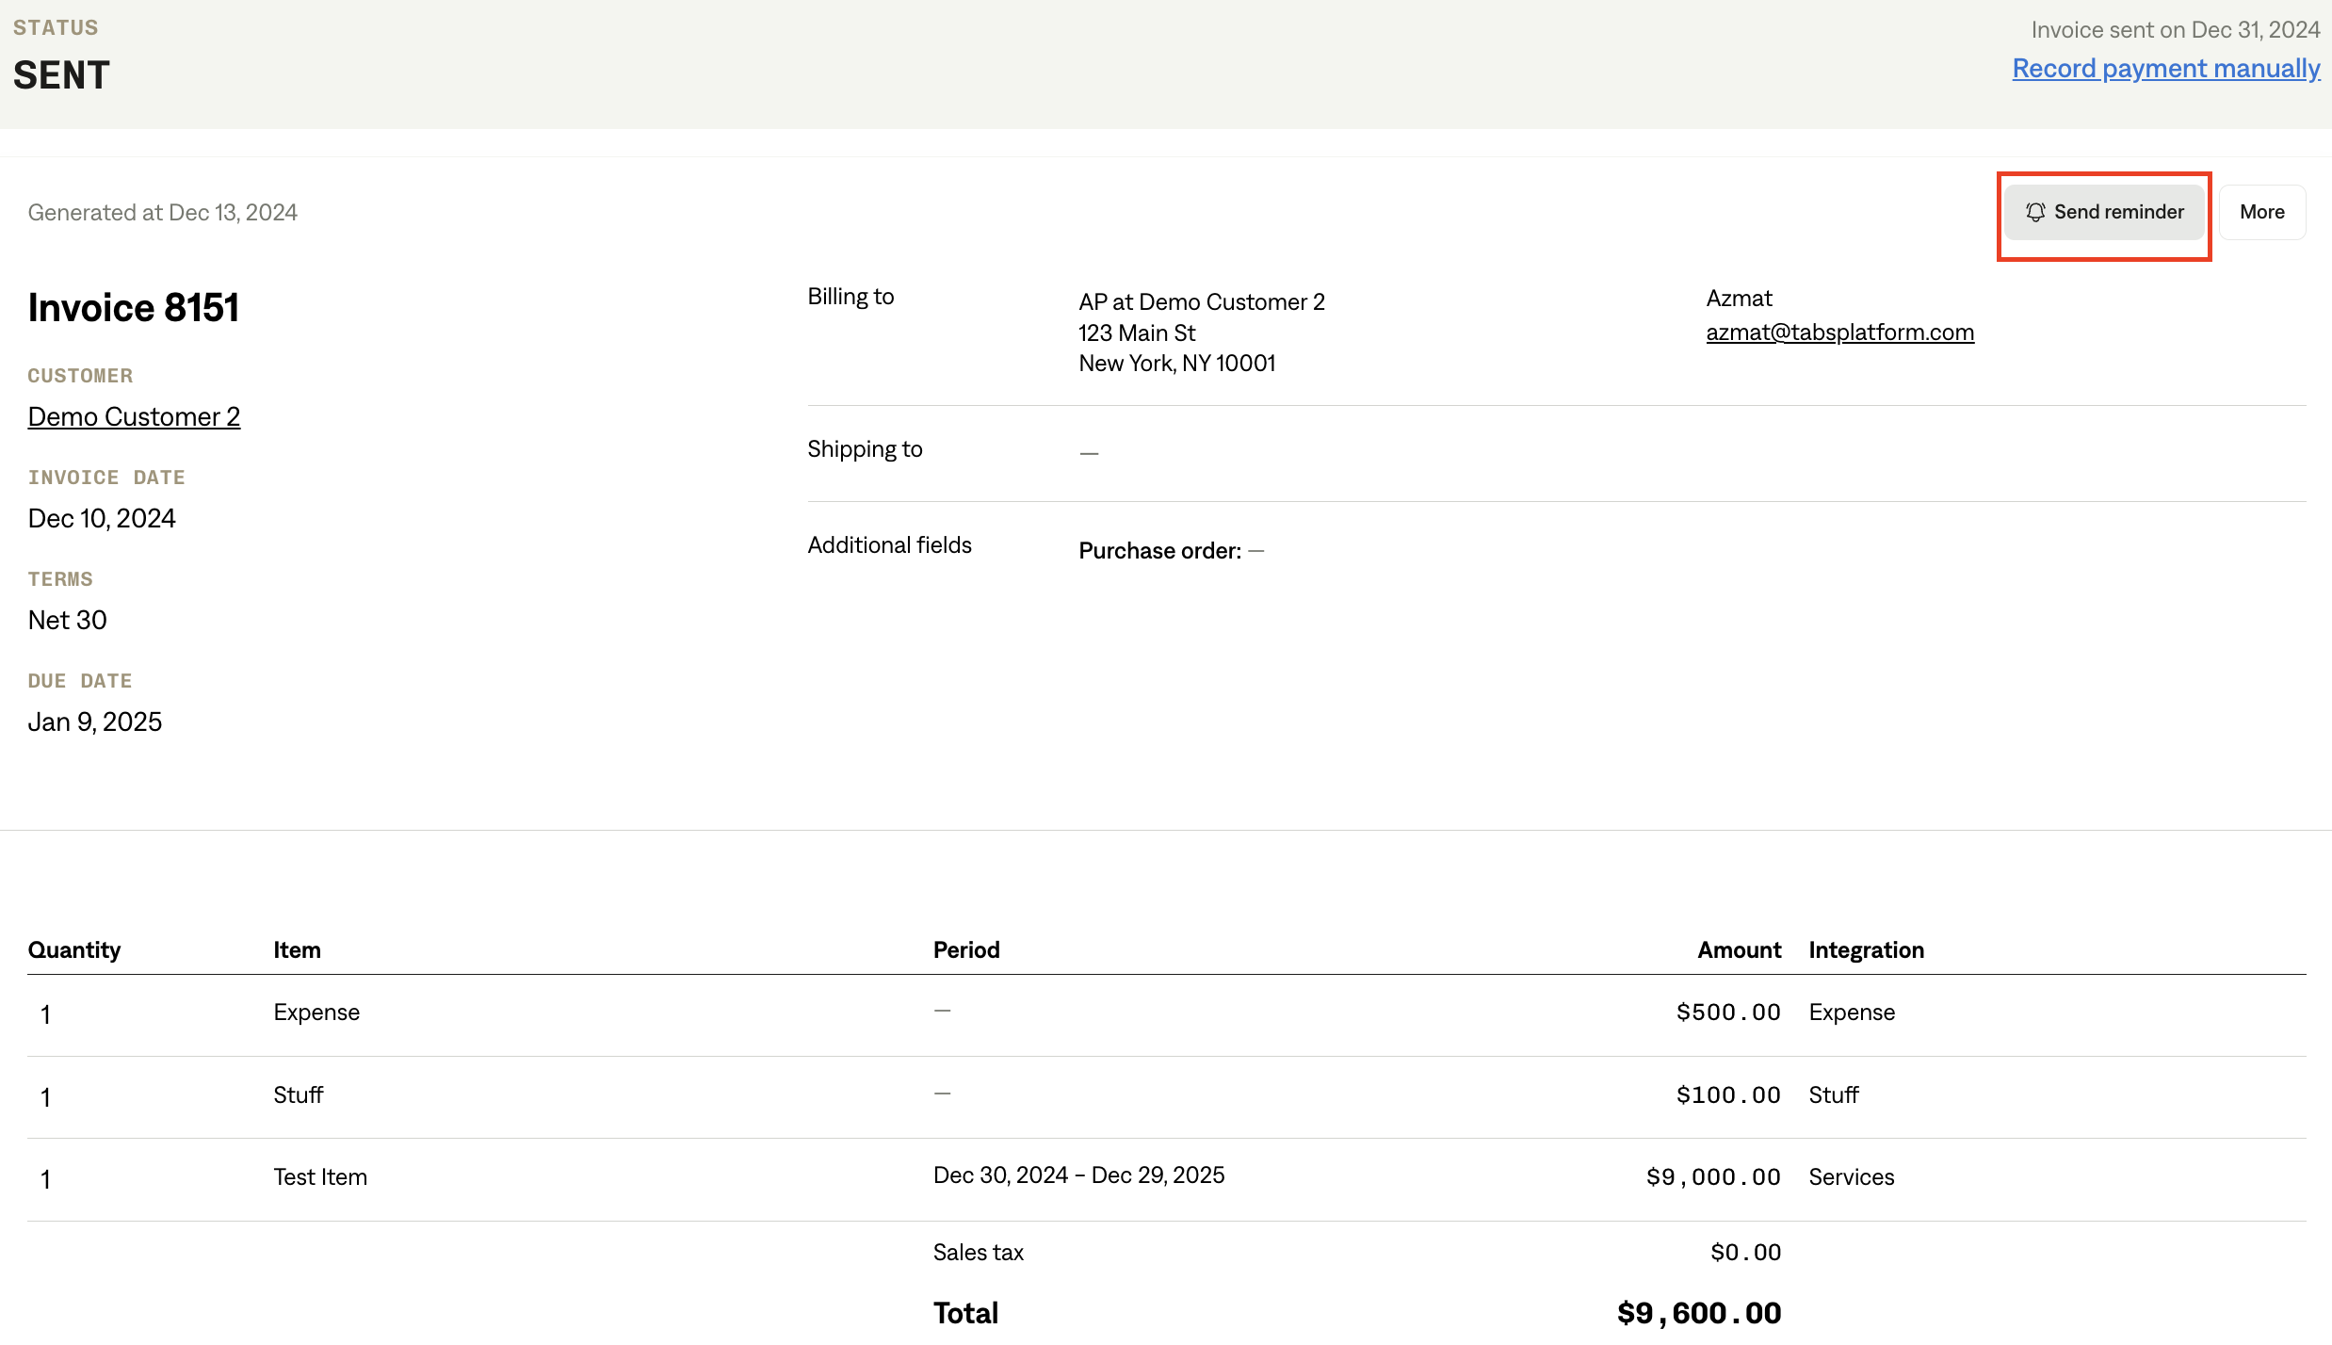Click the Quantity column header
Viewport: 2332px width, 1345px height.
[74, 950]
